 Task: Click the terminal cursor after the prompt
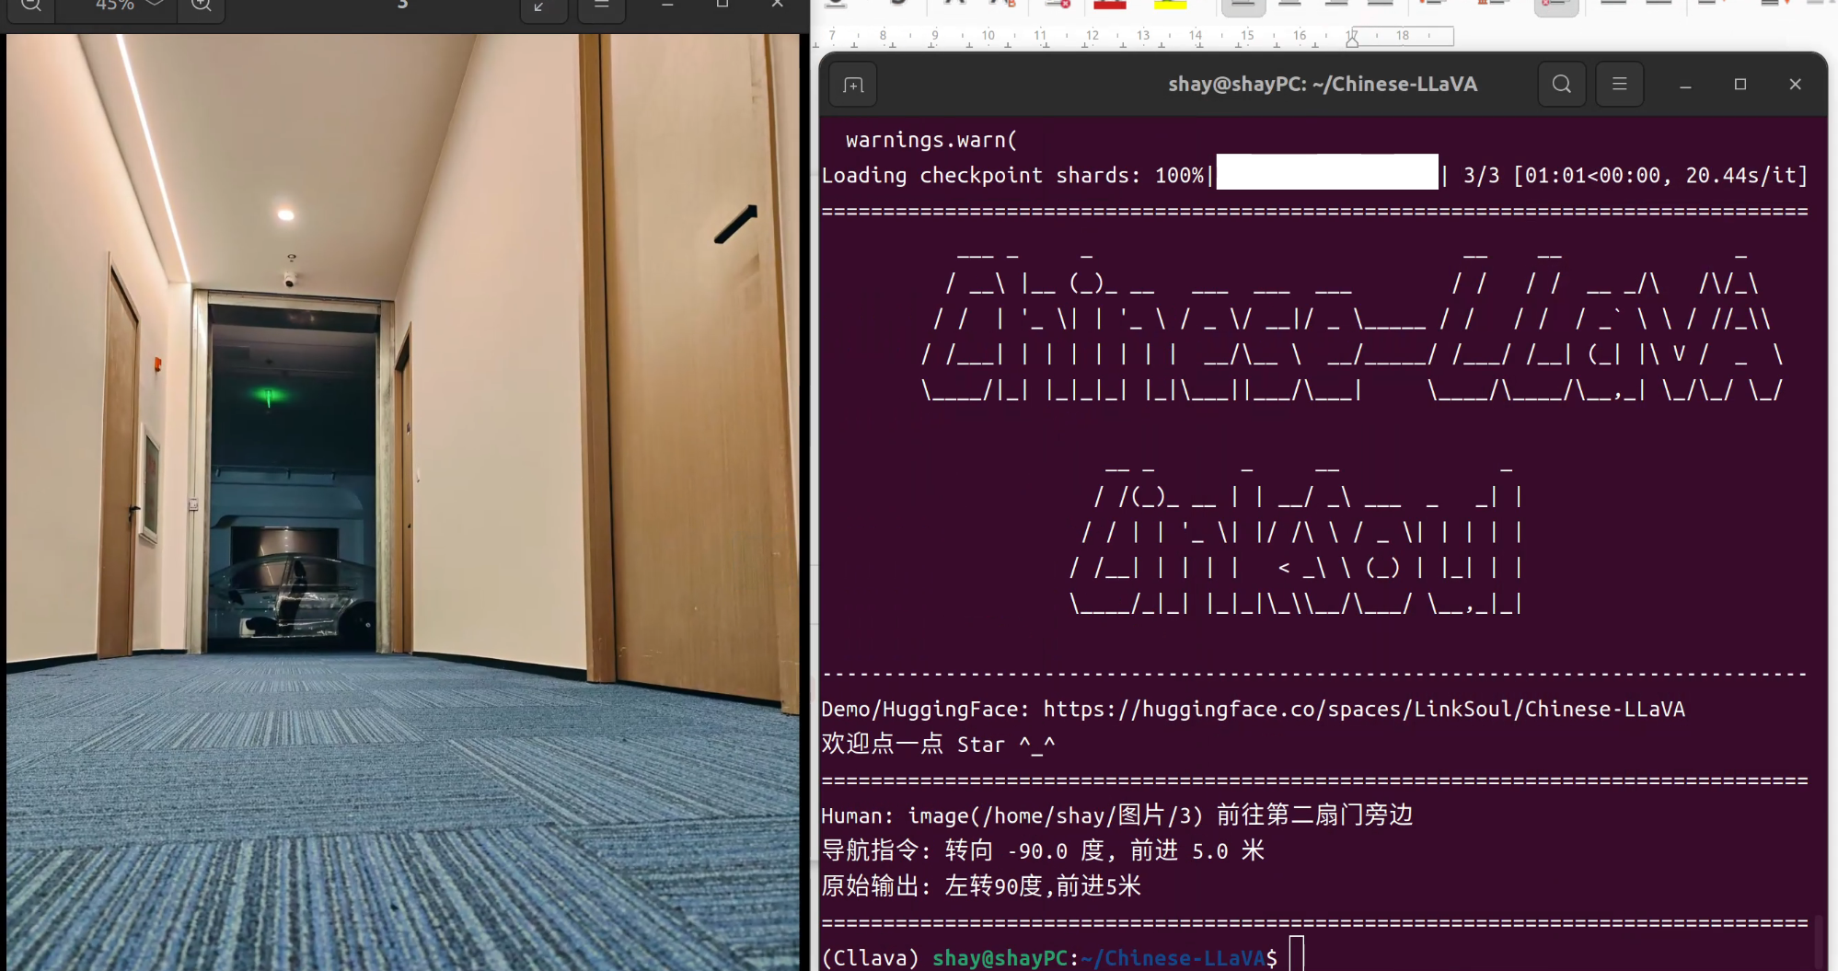[1297, 954]
